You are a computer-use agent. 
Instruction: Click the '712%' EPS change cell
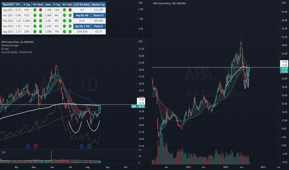pyautogui.click(x=27, y=15)
